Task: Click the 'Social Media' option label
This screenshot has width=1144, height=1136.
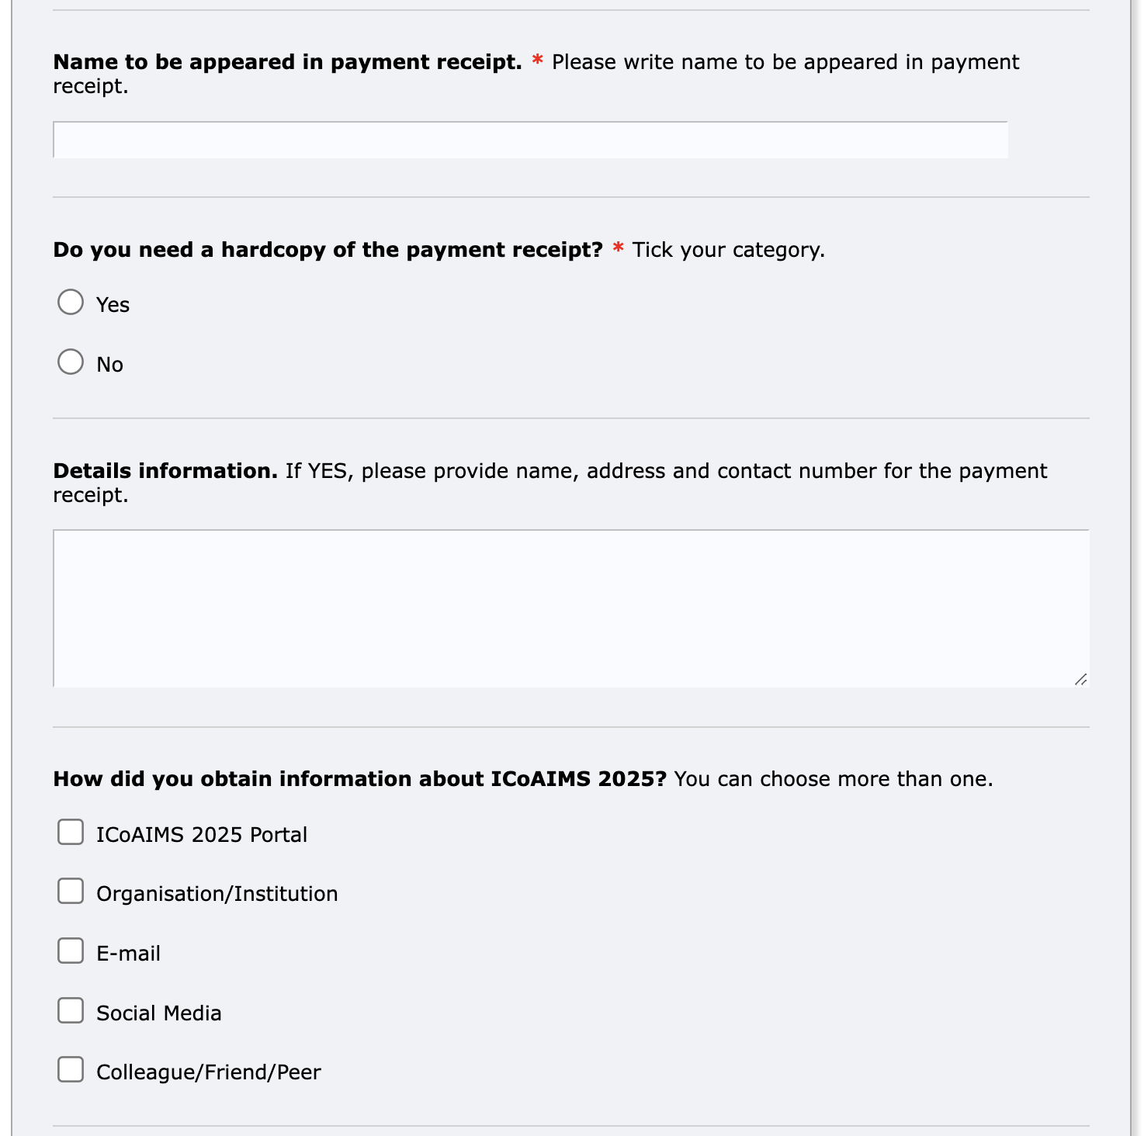Action: tap(158, 1013)
